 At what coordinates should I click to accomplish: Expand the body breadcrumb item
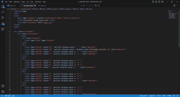click(x=43, y=9)
